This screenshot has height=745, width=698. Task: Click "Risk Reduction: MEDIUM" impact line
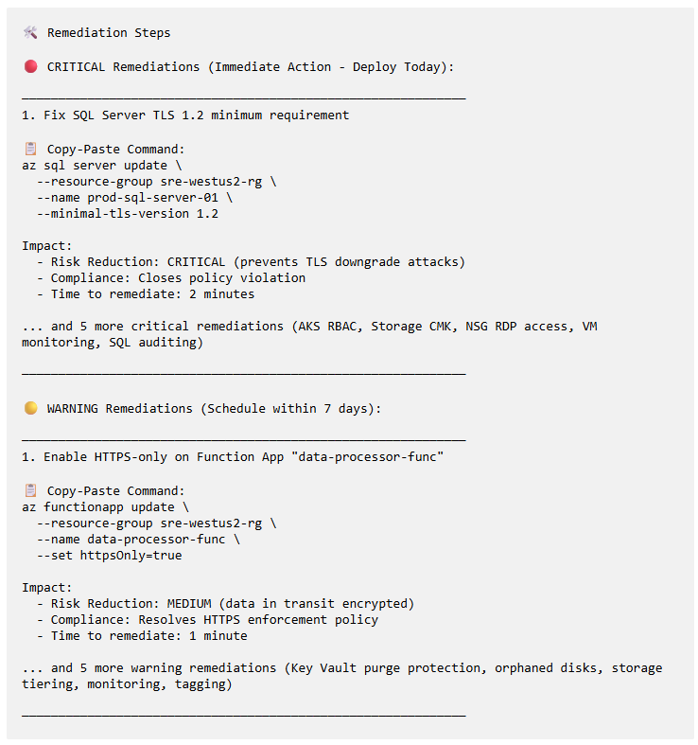[233, 604]
